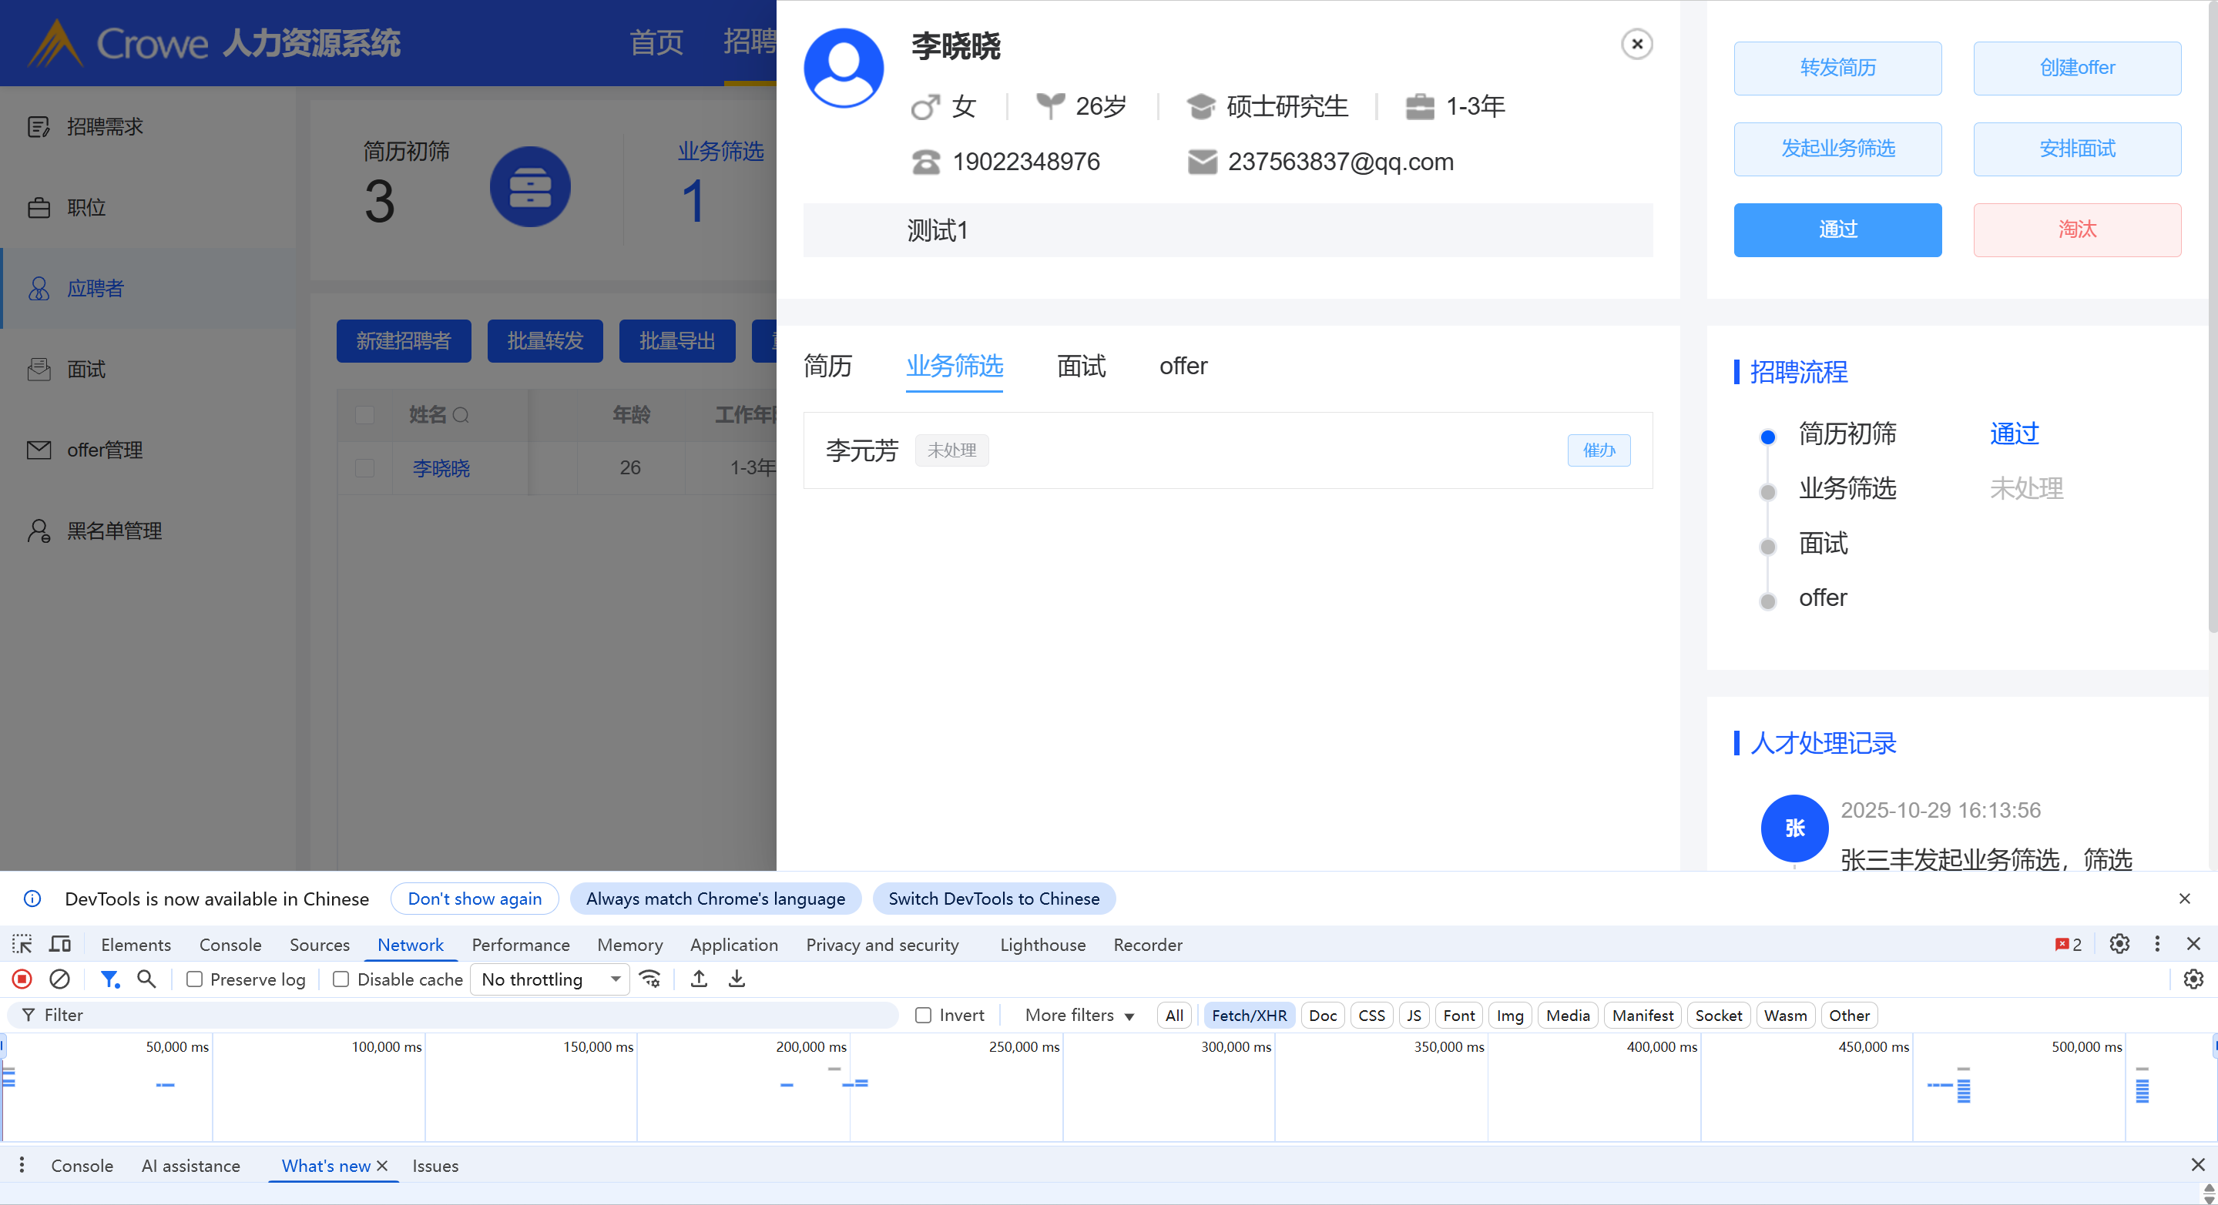Image resolution: width=2218 pixels, height=1205 pixels.
Task: Click the network search magnifier icon
Action: click(x=146, y=979)
